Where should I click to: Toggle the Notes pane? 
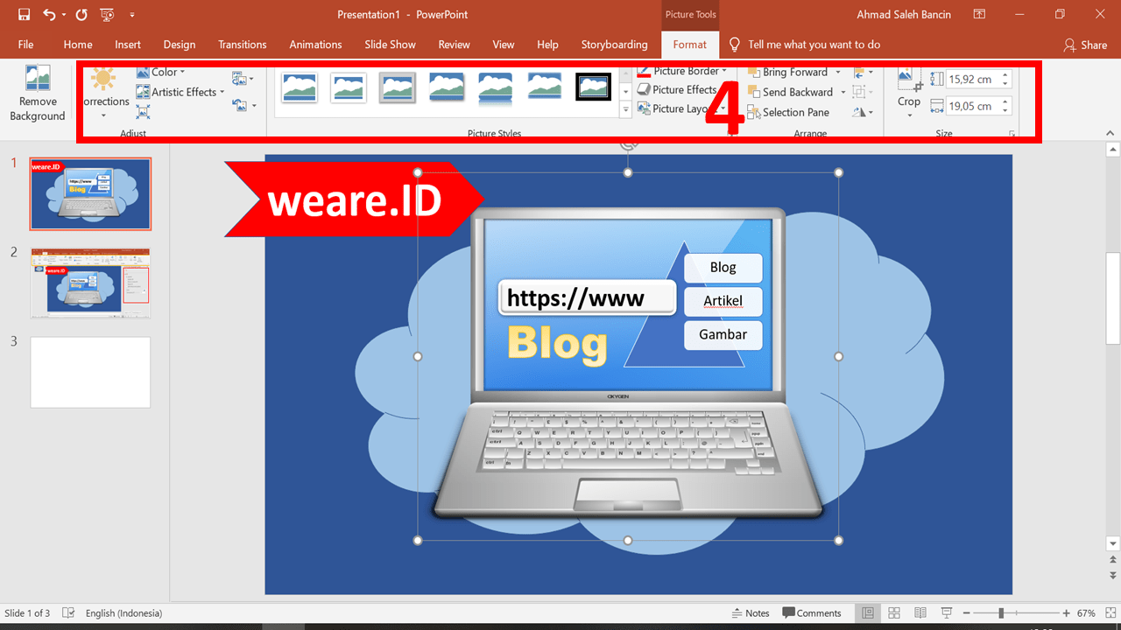point(750,613)
